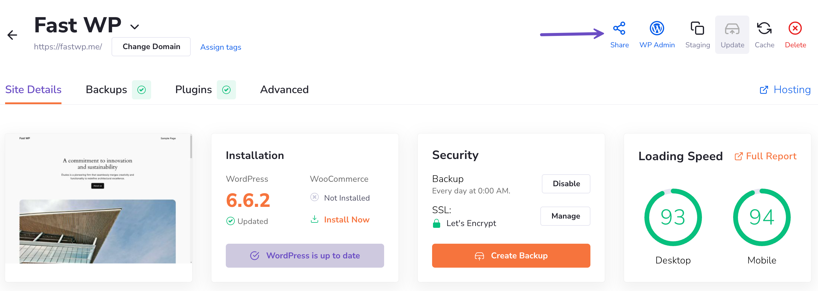818x291 pixels.
Task: Disable the daily backup schedule
Action: pyautogui.click(x=566, y=184)
